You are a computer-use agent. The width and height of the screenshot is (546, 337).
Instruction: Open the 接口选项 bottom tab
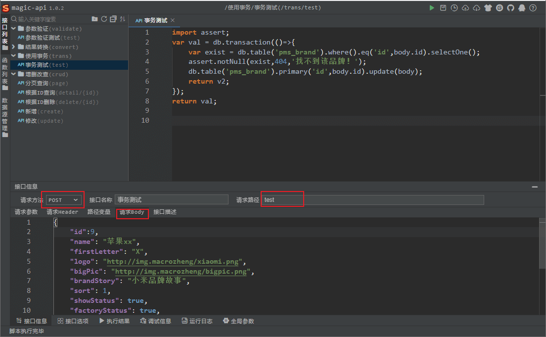pyautogui.click(x=73, y=321)
